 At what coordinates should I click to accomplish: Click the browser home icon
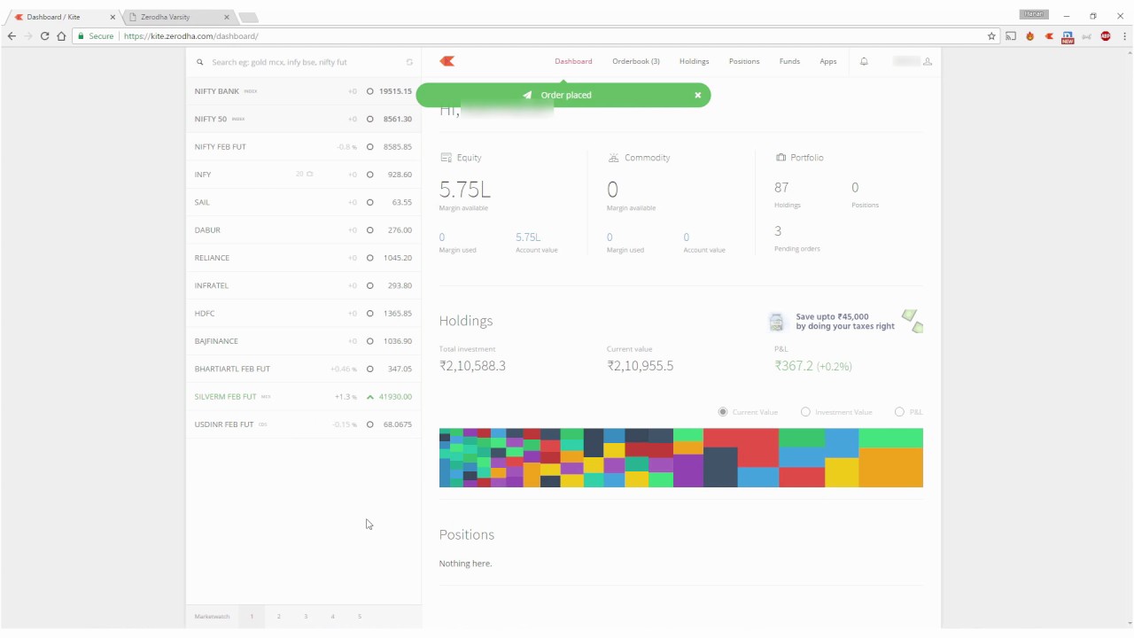point(61,36)
